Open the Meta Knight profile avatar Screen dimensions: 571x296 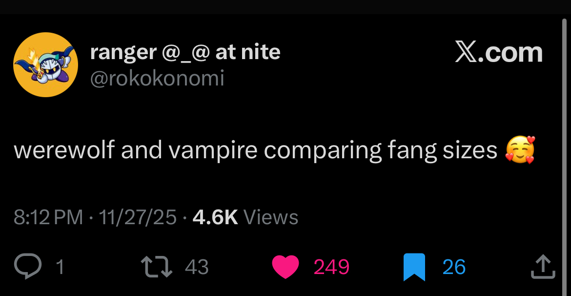[x=45, y=65]
